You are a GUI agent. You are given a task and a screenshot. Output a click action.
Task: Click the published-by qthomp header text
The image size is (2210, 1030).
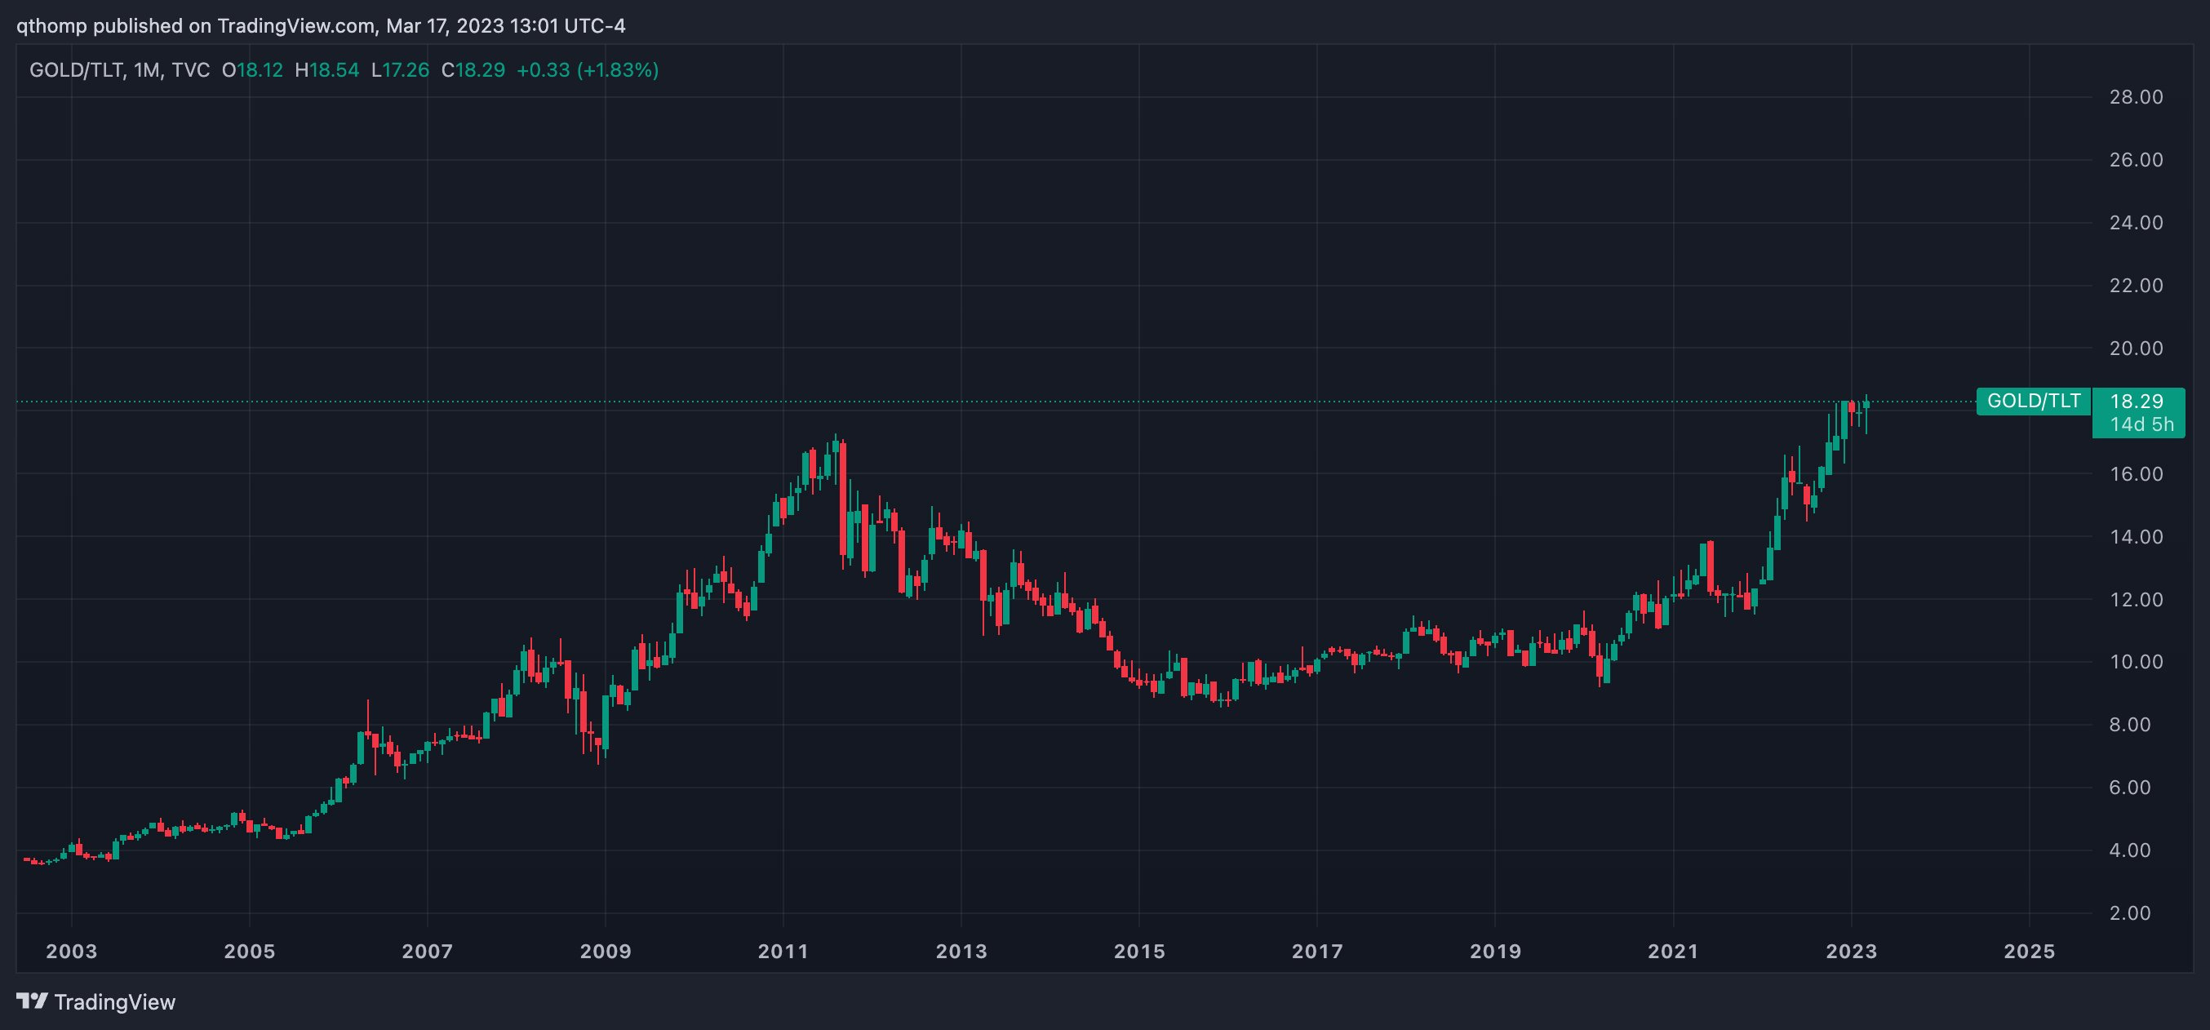tap(321, 26)
